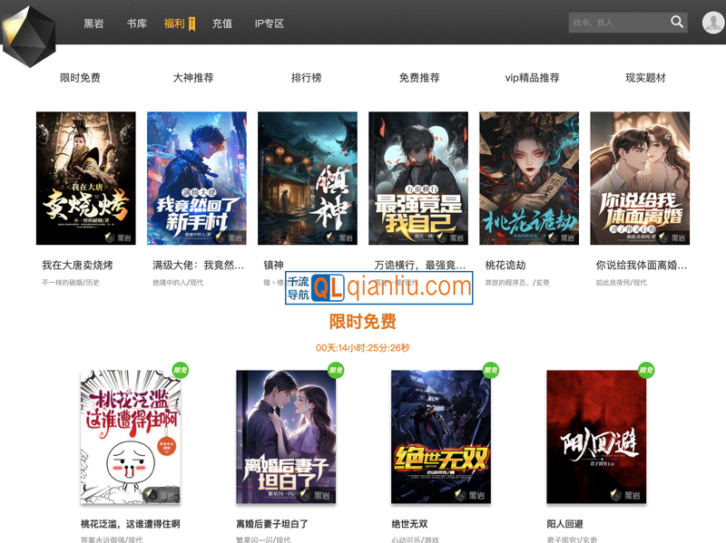This screenshot has width=726, height=543.
Task: Select the vip精品推荐 tab
Action: pyautogui.click(x=532, y=78)
